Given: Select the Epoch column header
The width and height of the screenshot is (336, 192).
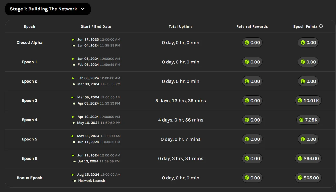Looking at the screenshot, I should point(29,26).
